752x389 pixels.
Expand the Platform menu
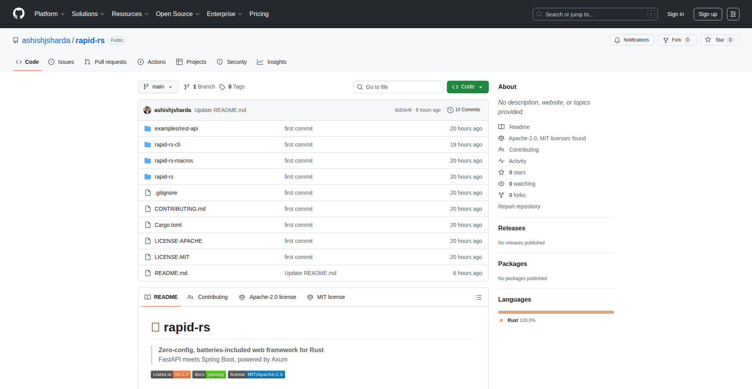click(x=49, y=14)
